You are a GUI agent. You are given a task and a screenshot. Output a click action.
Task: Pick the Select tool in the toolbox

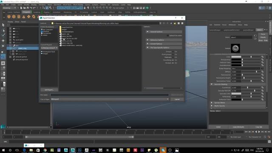(x=3, y=25)
